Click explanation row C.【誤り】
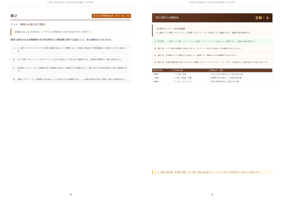Screen dimensions: 283x200 212,55
